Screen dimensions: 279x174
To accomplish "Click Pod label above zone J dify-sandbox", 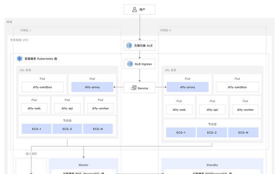I will [42, 79].
